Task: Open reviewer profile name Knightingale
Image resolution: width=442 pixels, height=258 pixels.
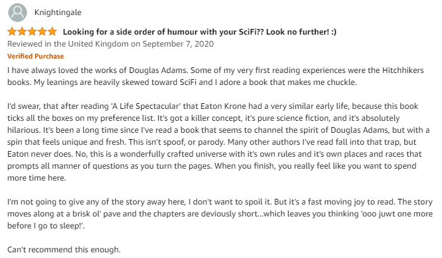Action: point(59,12)
